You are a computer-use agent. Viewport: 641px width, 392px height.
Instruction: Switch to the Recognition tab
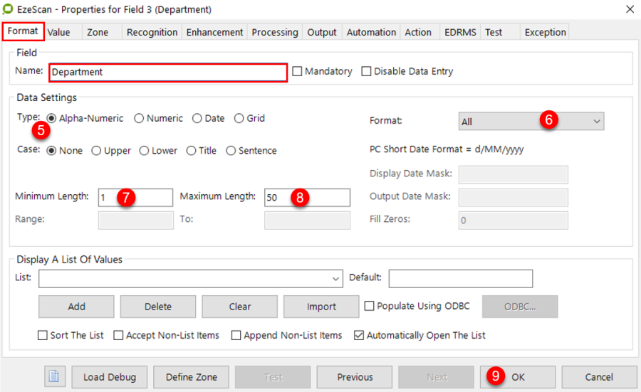pos(152,32)
